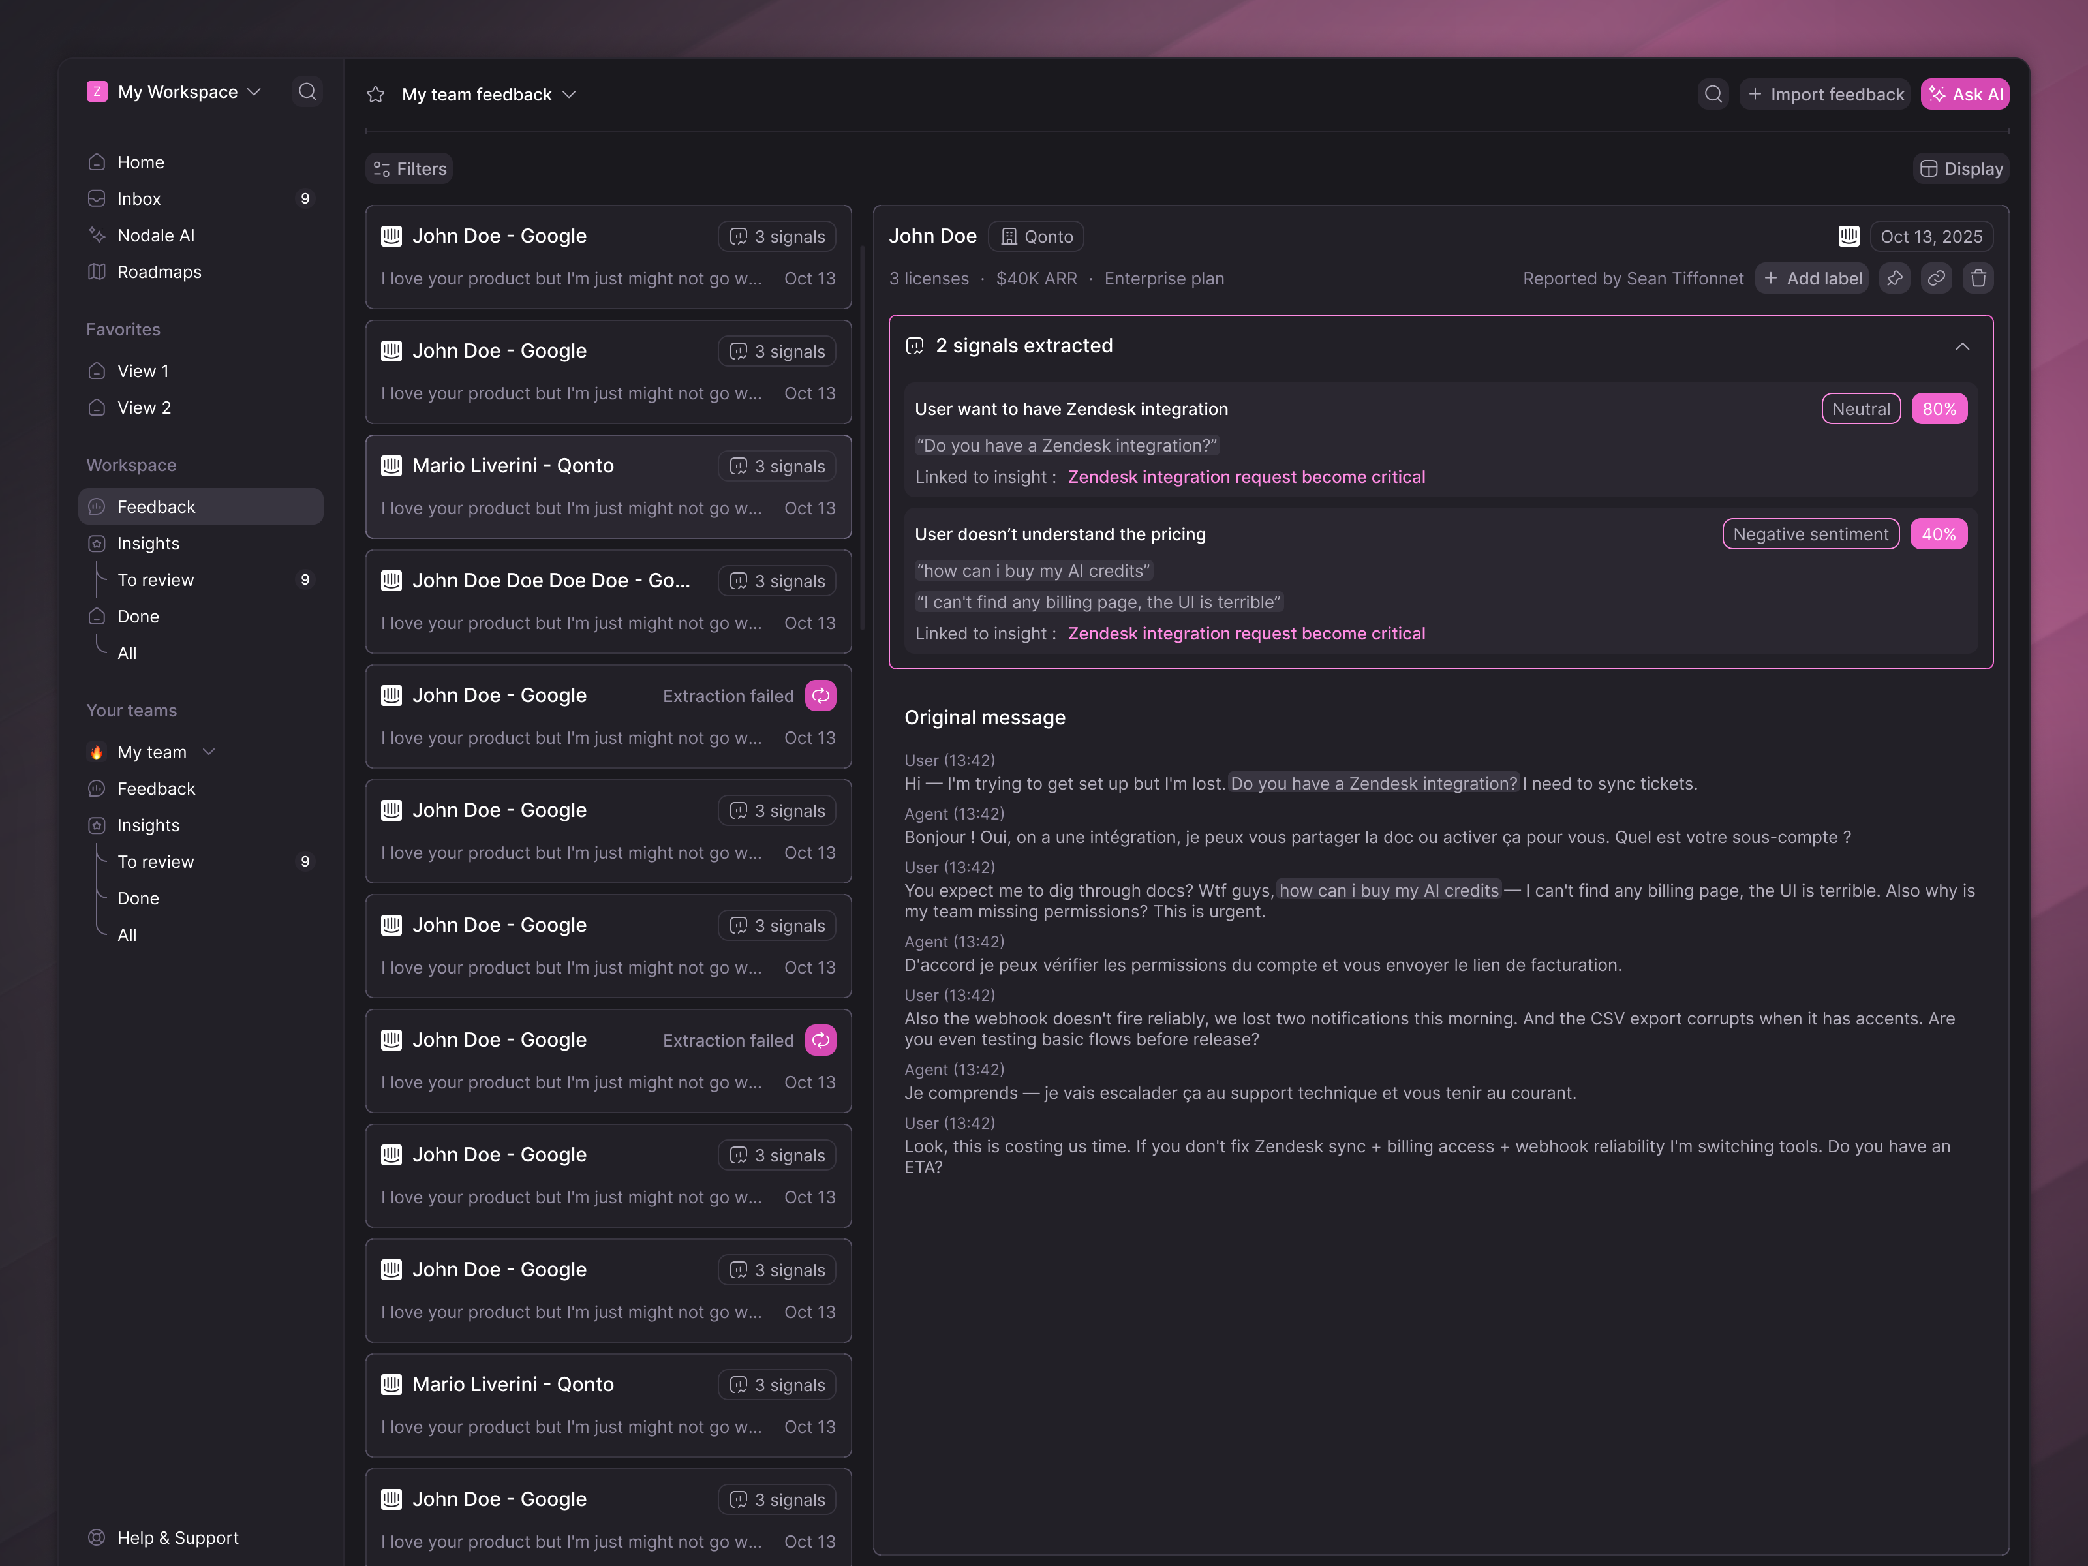The image size is (2088, 1566).
Task: Click the Negative sentiment tag
Action: (x=1809, y=534)
